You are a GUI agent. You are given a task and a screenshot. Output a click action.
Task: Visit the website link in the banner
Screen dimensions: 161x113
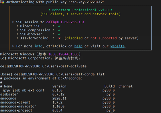coord(118,46)
